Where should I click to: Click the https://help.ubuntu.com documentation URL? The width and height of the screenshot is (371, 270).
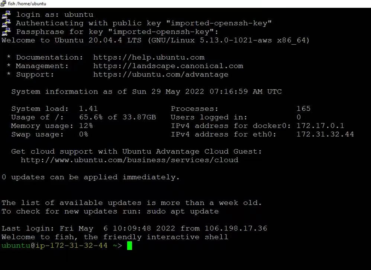[149, 58]
